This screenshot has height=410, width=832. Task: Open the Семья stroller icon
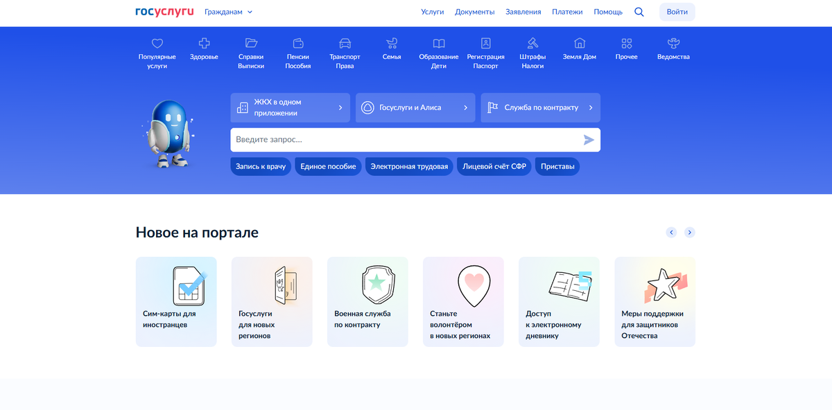[392, 43]
